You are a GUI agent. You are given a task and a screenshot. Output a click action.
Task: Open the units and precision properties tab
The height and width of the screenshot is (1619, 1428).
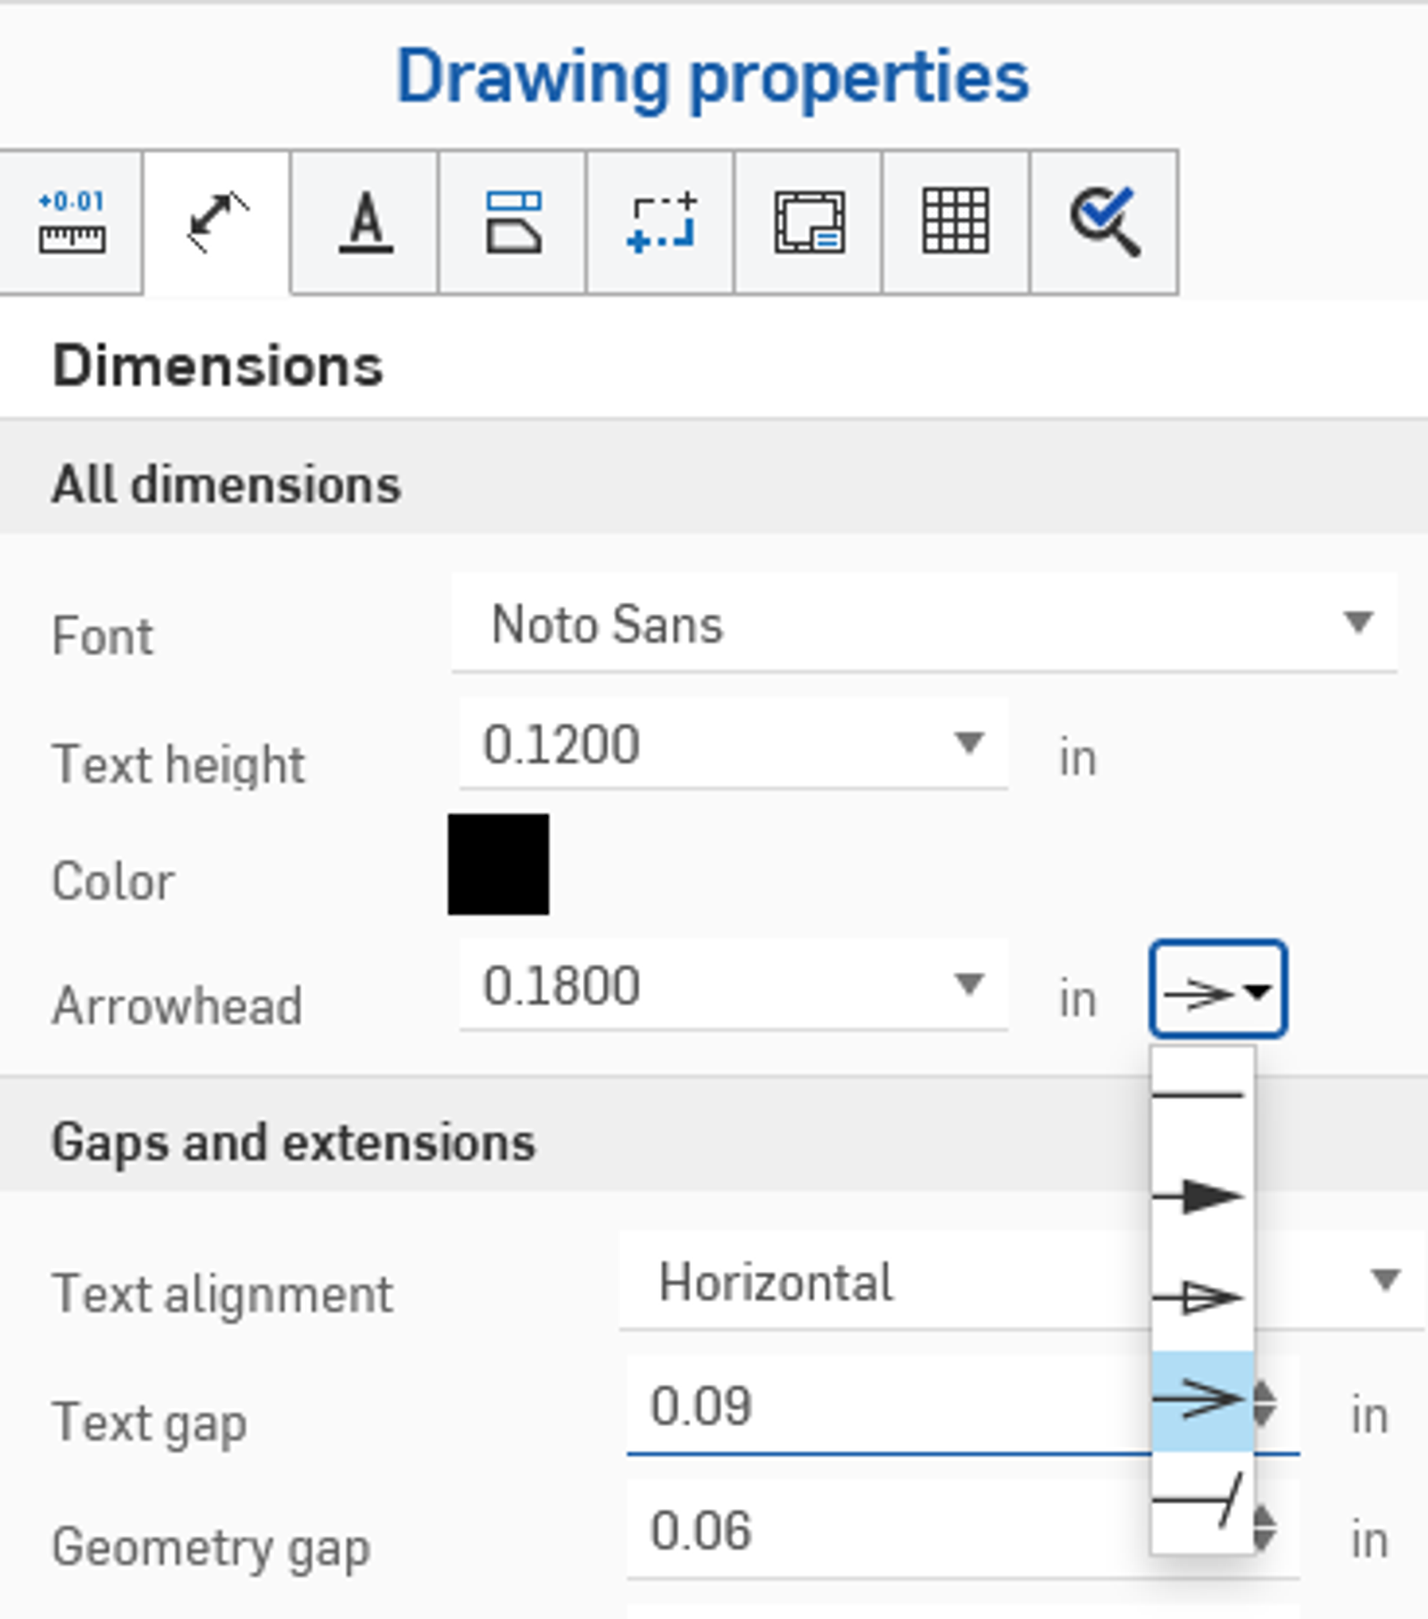tap(71, 222)
